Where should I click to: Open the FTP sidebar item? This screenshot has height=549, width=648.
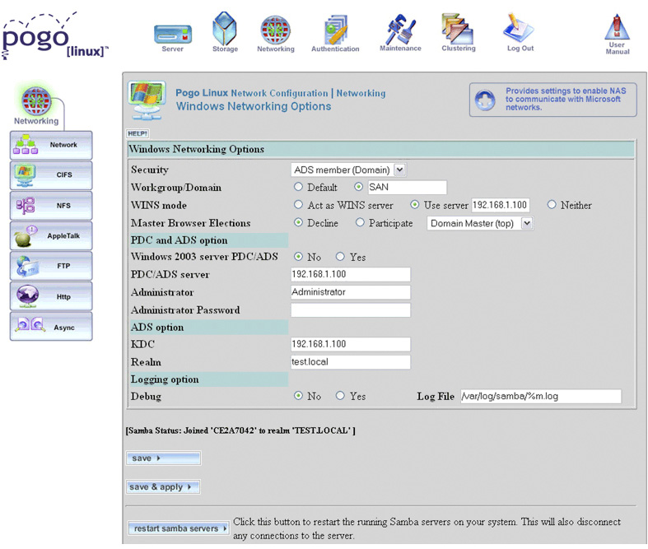pos(51,266)
